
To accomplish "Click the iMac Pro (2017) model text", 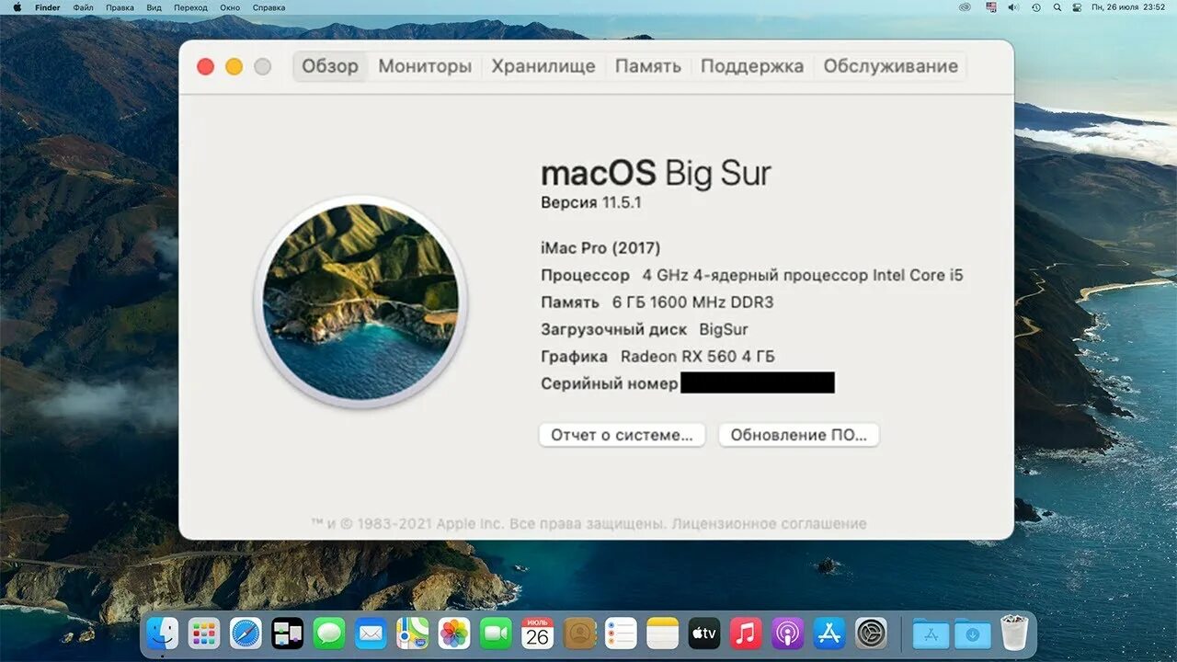I will tap(600, 248).
